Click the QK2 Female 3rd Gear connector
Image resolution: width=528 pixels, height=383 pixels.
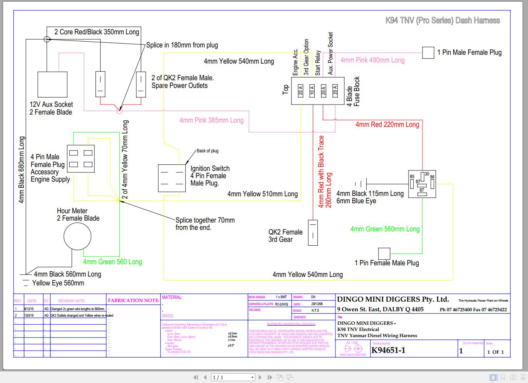313,233
